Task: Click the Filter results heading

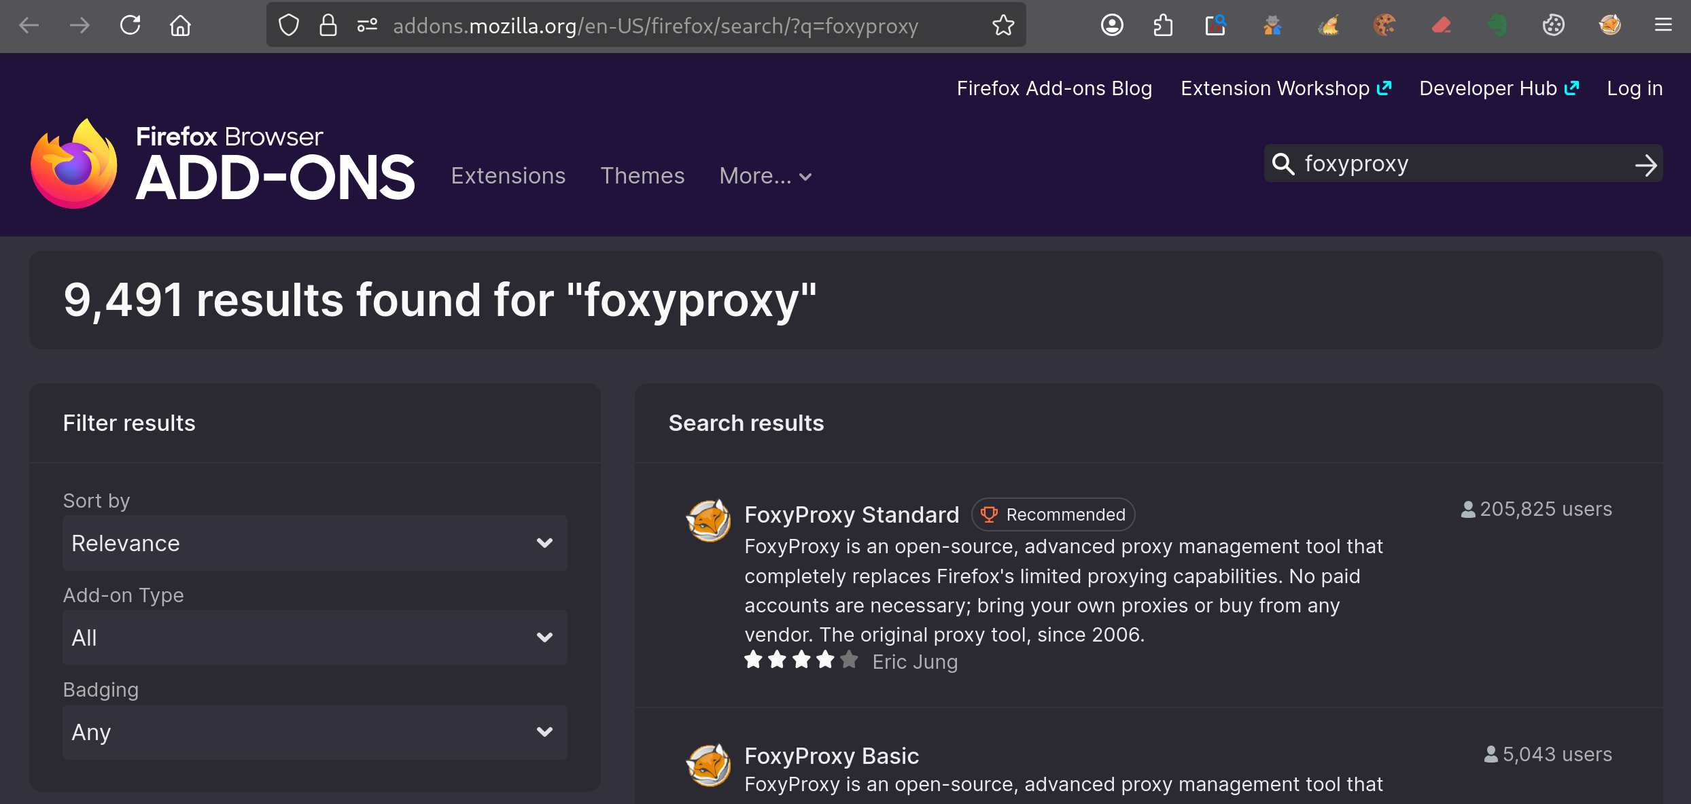Action: tap(129, 423)
